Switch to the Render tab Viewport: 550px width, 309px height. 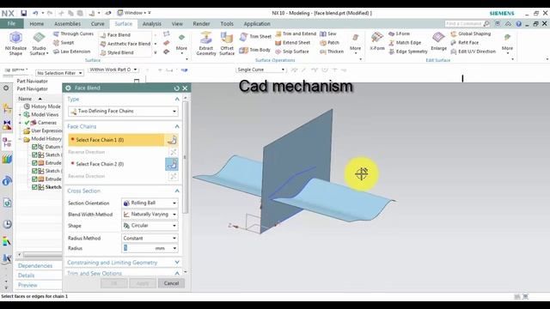(201, 24)
